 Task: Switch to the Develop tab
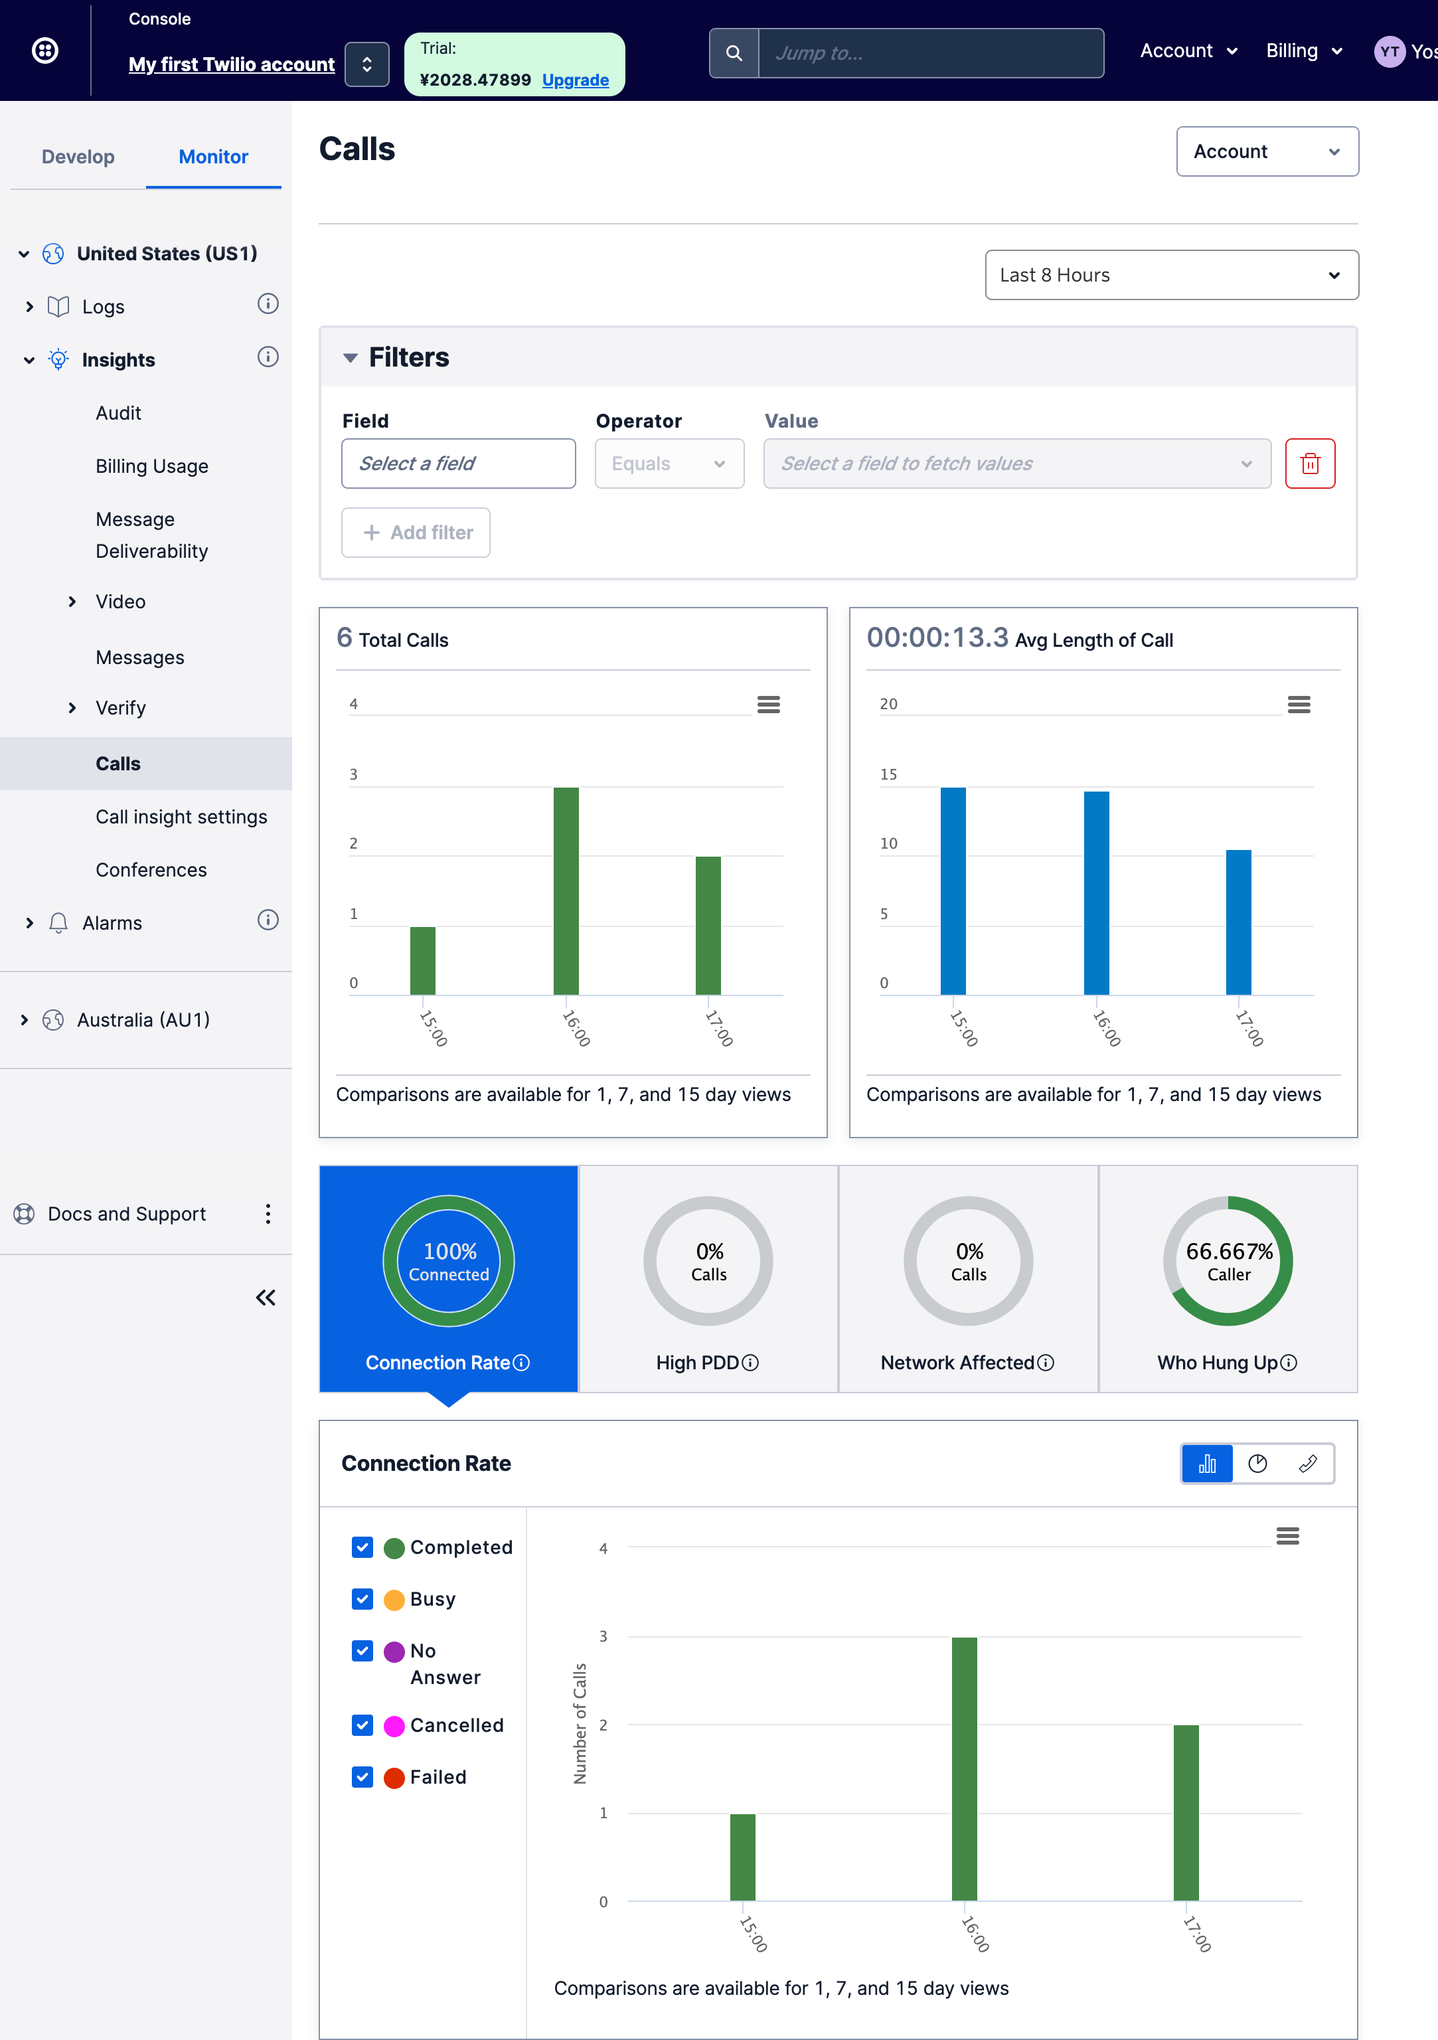78,156
